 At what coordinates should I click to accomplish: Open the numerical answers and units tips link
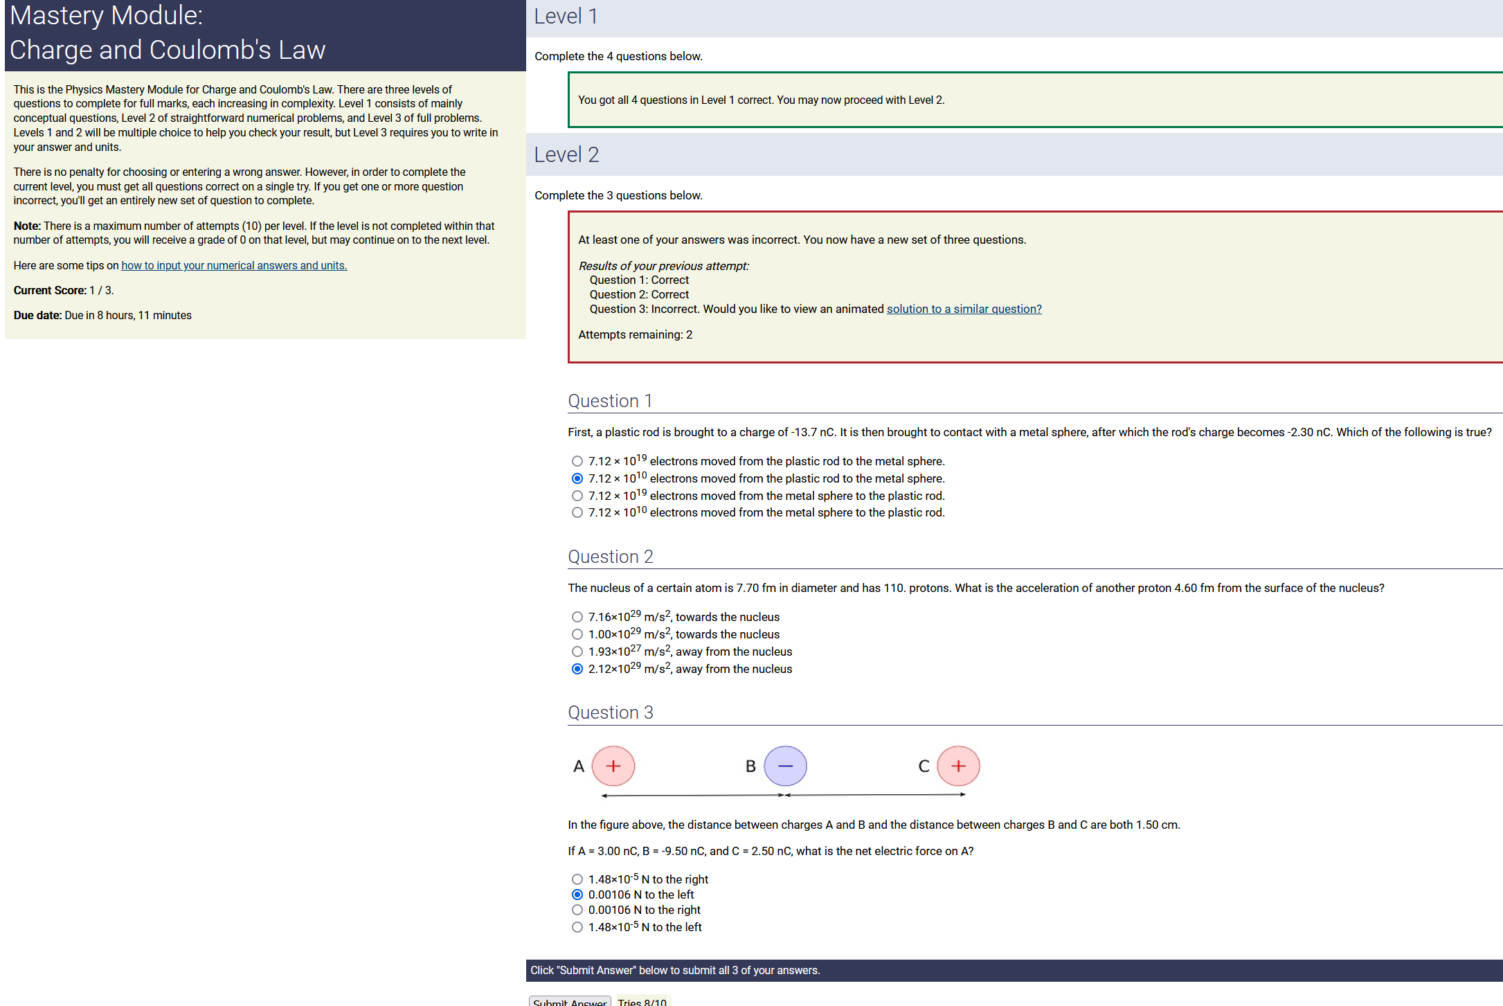click(234, 265)
